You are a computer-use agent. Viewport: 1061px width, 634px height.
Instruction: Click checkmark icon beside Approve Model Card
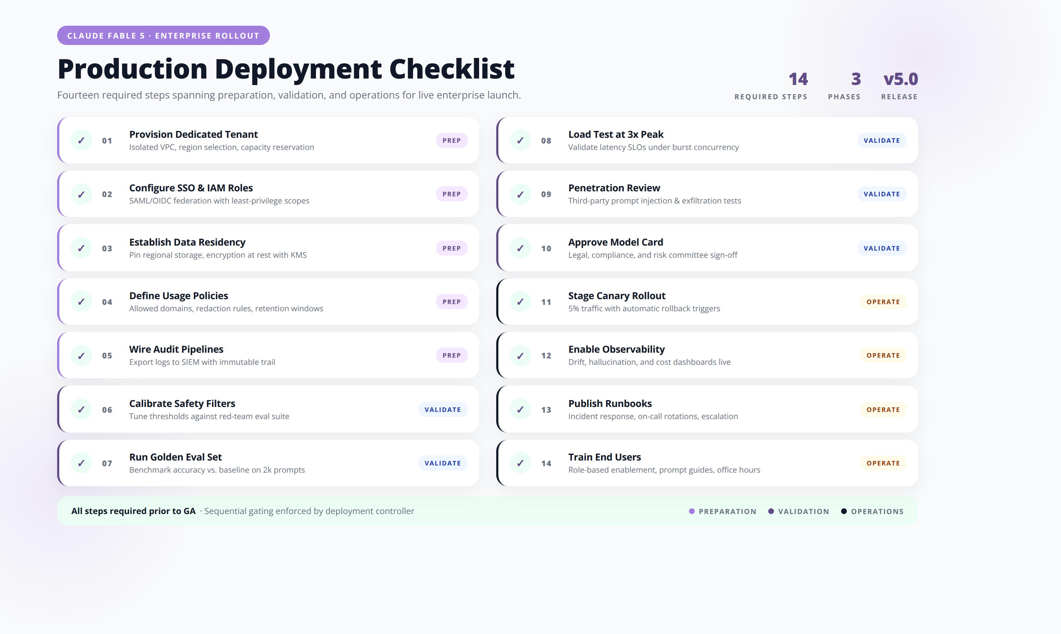click(x=520, y=248)
